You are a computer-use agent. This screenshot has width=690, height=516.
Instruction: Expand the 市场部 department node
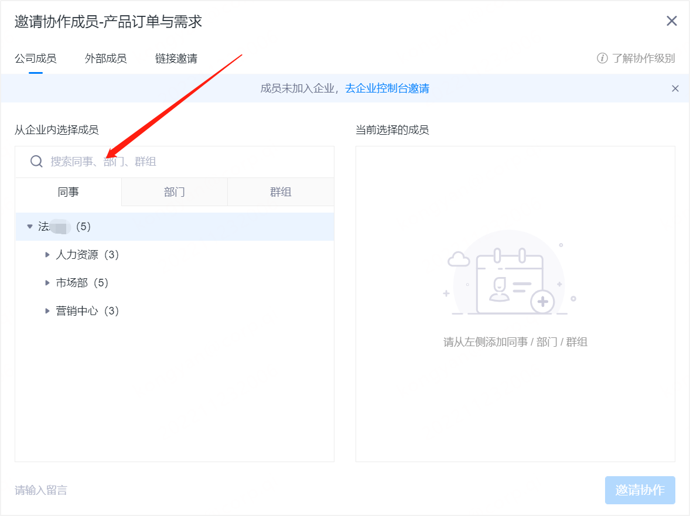click(47, 282)
